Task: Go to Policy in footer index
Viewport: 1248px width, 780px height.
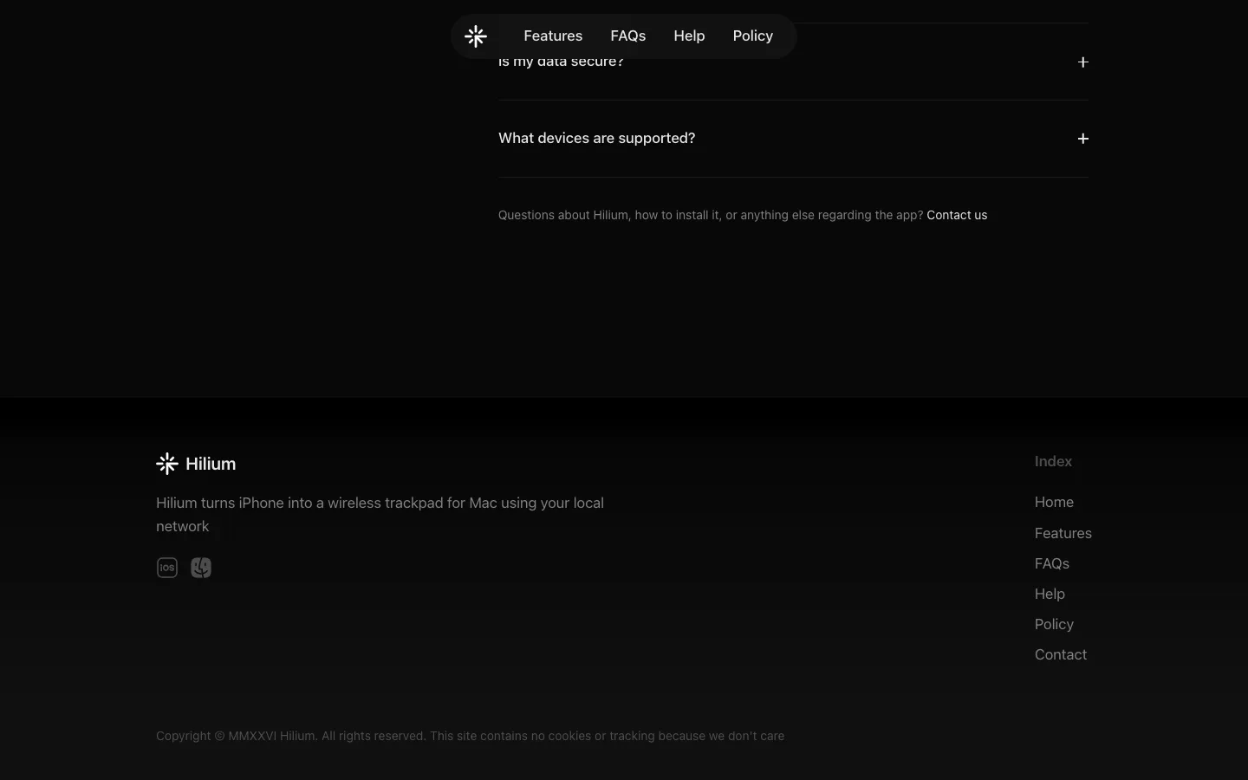Action: point(1054,624)
